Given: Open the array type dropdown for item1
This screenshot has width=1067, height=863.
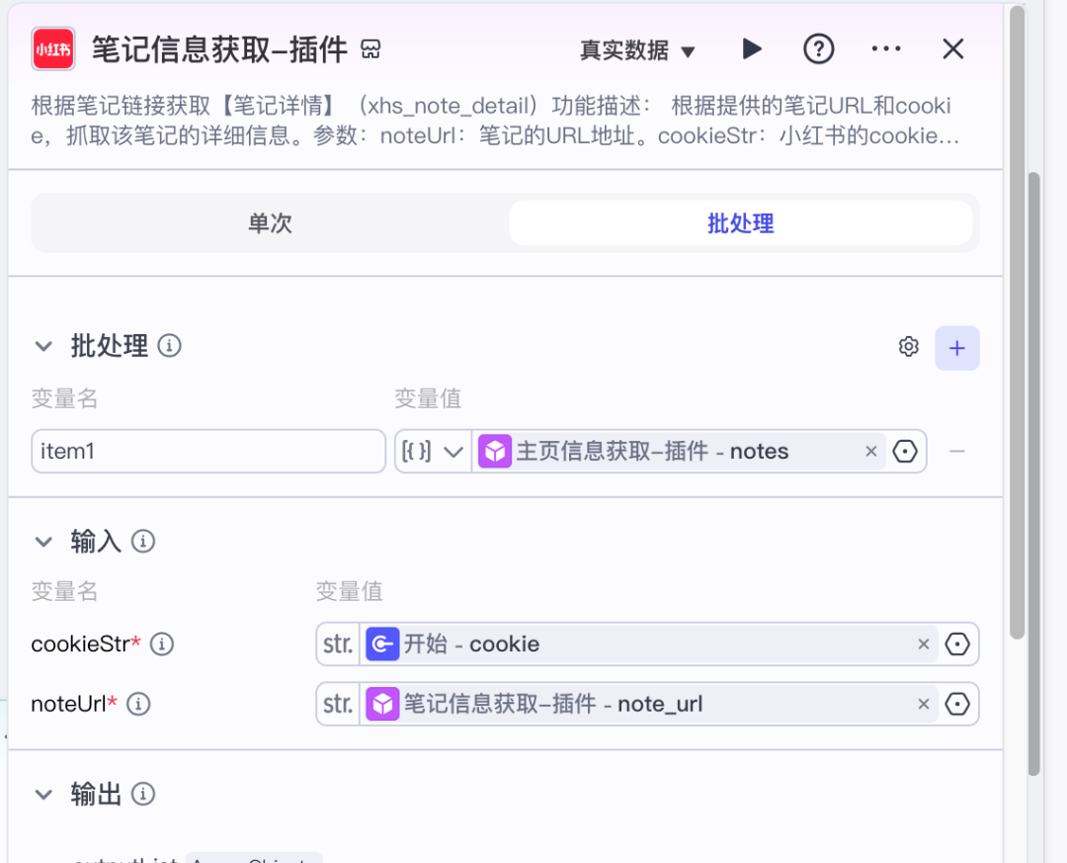Looking at the screenshot, I should (x=433, y=451).
